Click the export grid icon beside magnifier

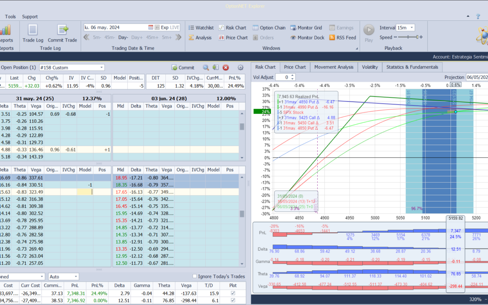(x=216, y=67)
